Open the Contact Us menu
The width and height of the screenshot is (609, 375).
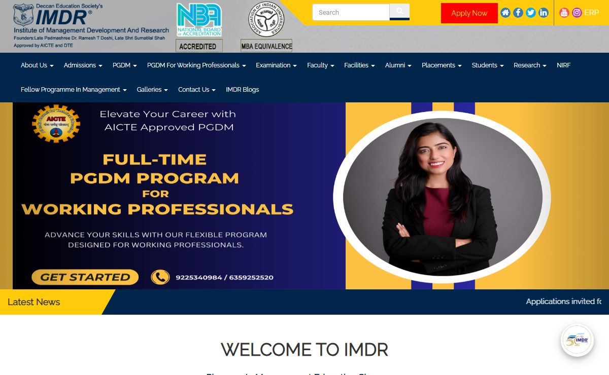197,90
